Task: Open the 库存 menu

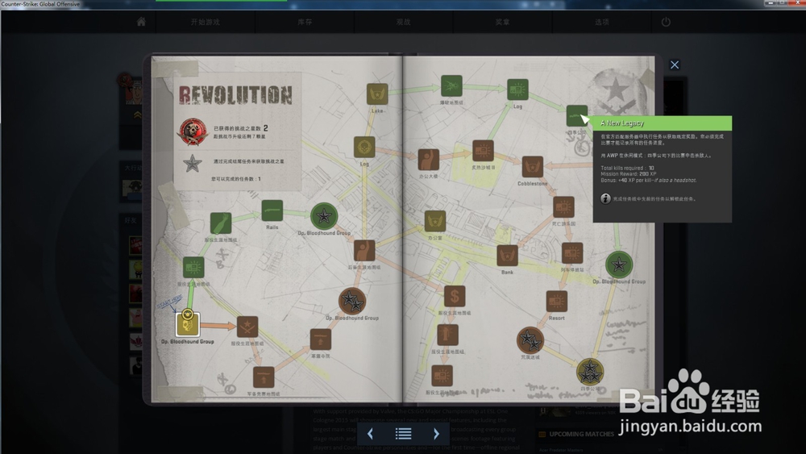Action: coord(305,22)
